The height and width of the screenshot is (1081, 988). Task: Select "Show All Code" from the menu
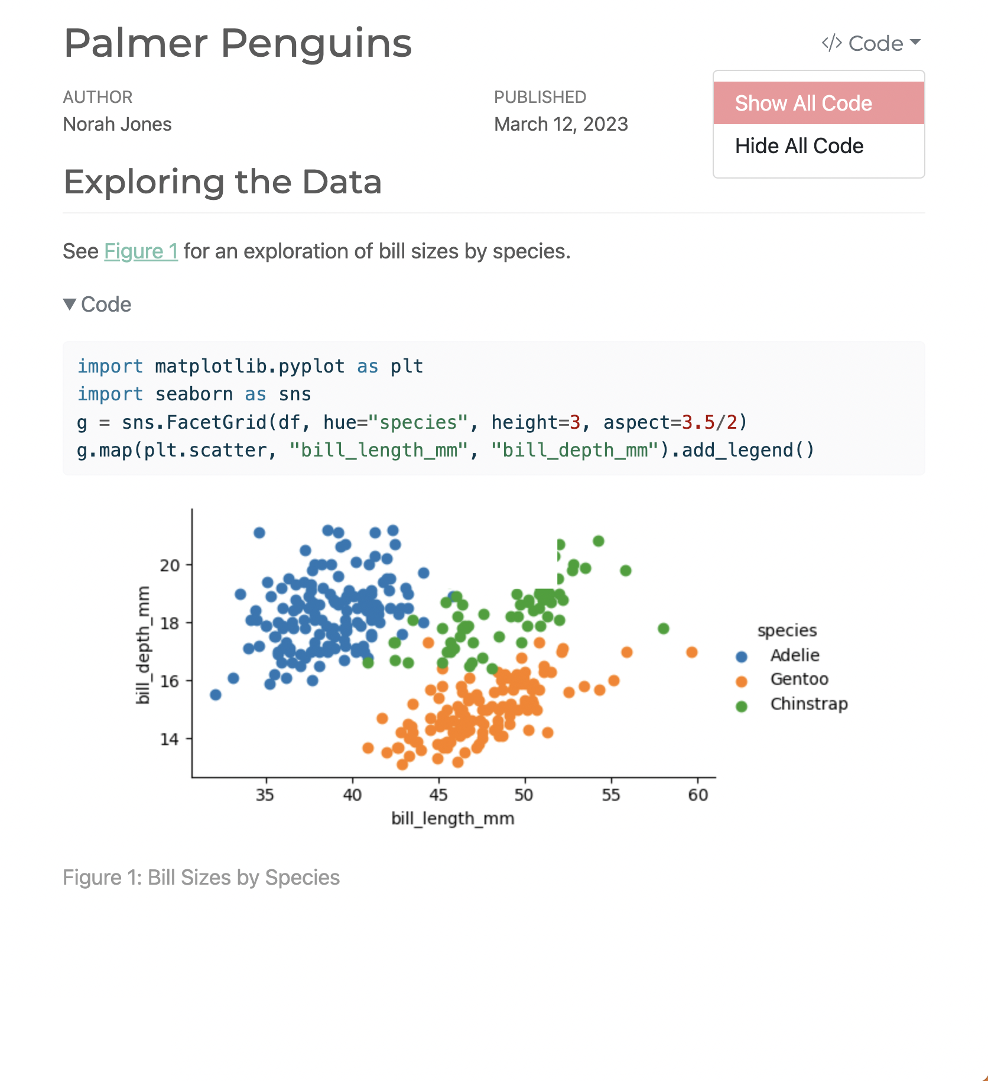[803, 102]
